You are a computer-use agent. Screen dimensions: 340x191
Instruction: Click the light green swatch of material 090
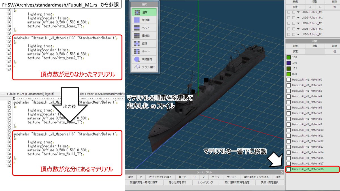(x=289, y=74)
